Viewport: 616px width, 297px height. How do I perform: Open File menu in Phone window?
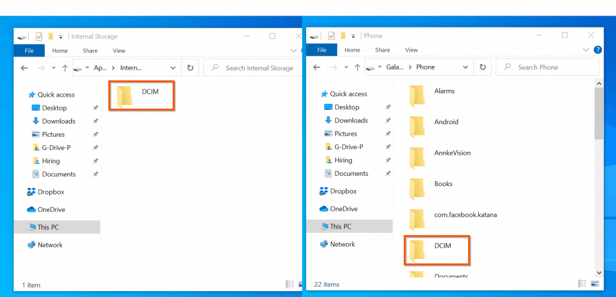pyautogui.click(x=322, y=50)
